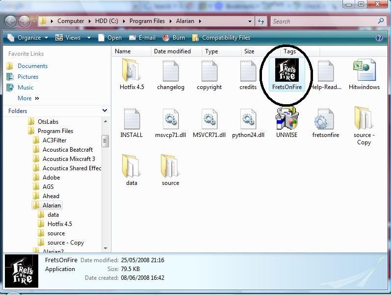Click the Back navigation arrow
The height and width of the screenshot is (295, 391).
pyautogui.click(x=11, y=21)
